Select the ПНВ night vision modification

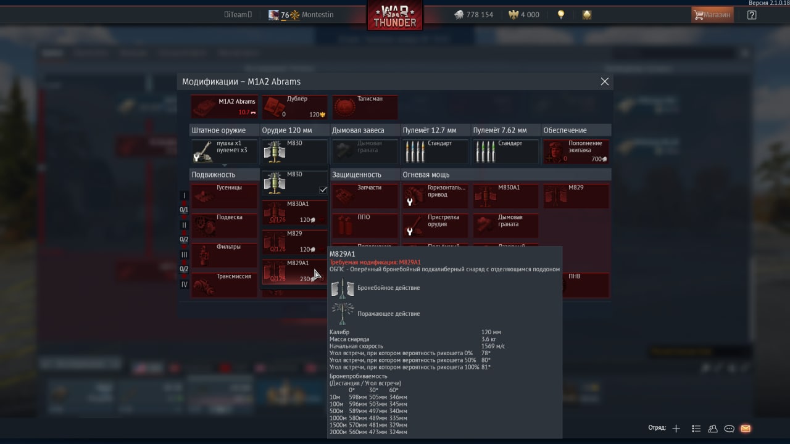586,284
